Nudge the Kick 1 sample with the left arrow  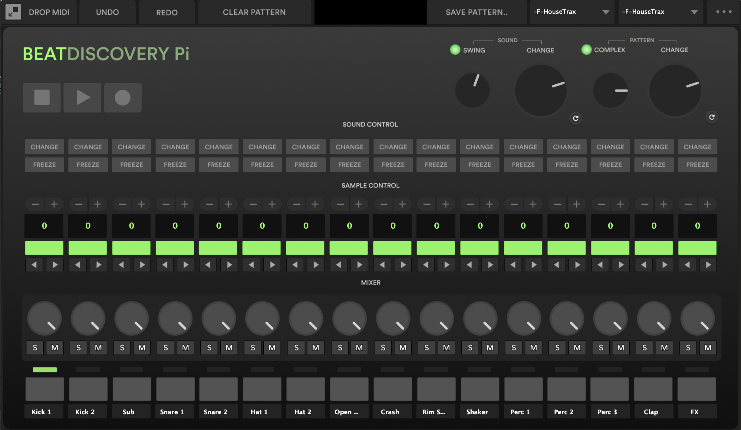click(x=34, y=265)
